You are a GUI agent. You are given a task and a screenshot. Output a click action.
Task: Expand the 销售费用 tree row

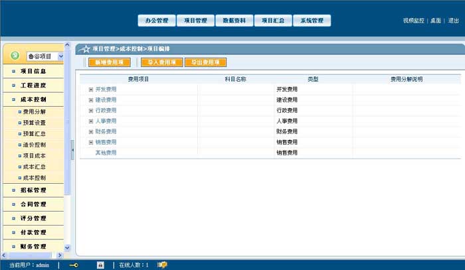pos(91,142)
